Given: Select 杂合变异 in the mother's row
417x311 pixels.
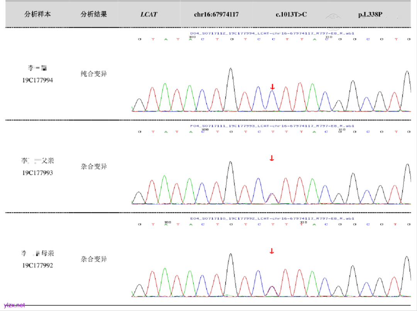Looking at the screenshot, I should point(94,259).
